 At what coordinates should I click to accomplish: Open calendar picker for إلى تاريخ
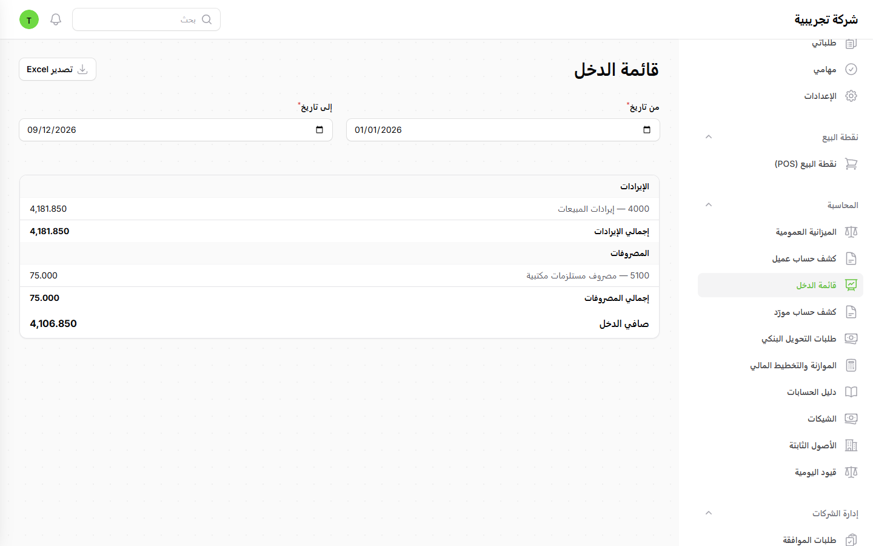pyautogui.click(x=319, y=130)
